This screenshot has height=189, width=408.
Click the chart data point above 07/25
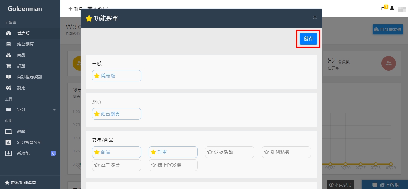click(330, 164)
